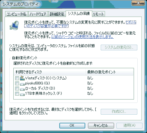
Task: Open the ハードウェア tab
Action: click(x=38, y=14)
